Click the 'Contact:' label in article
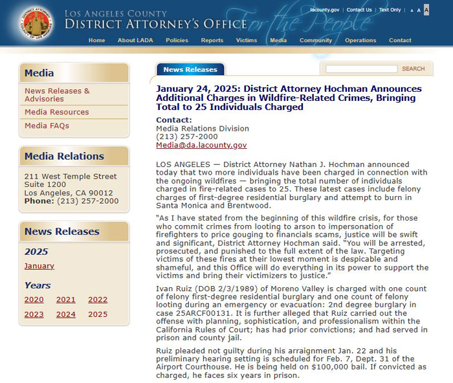 pyautogui.click(x=174, y=120)
